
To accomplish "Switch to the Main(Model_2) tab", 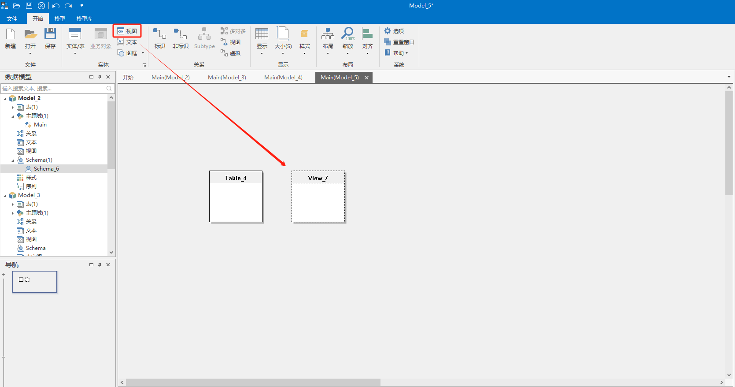I will [x=170, y=77].
